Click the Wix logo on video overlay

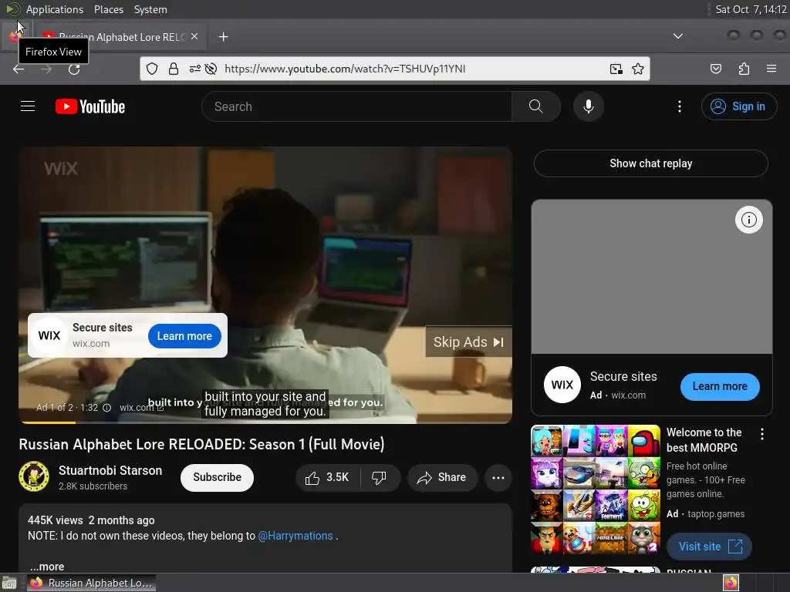(x=49, y=335)
